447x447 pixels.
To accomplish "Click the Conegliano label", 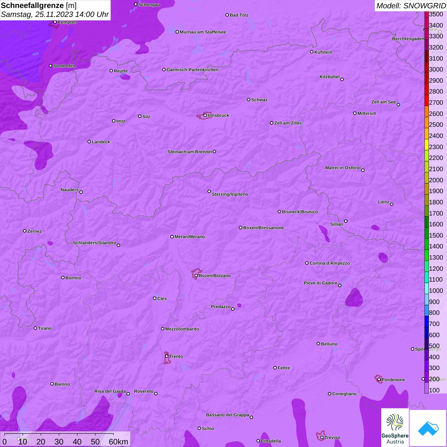I will click(x=344, y=394).
